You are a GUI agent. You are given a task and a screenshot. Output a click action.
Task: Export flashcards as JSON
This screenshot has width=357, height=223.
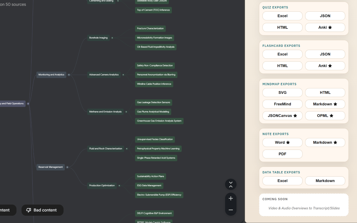click(x=325, y=54)
